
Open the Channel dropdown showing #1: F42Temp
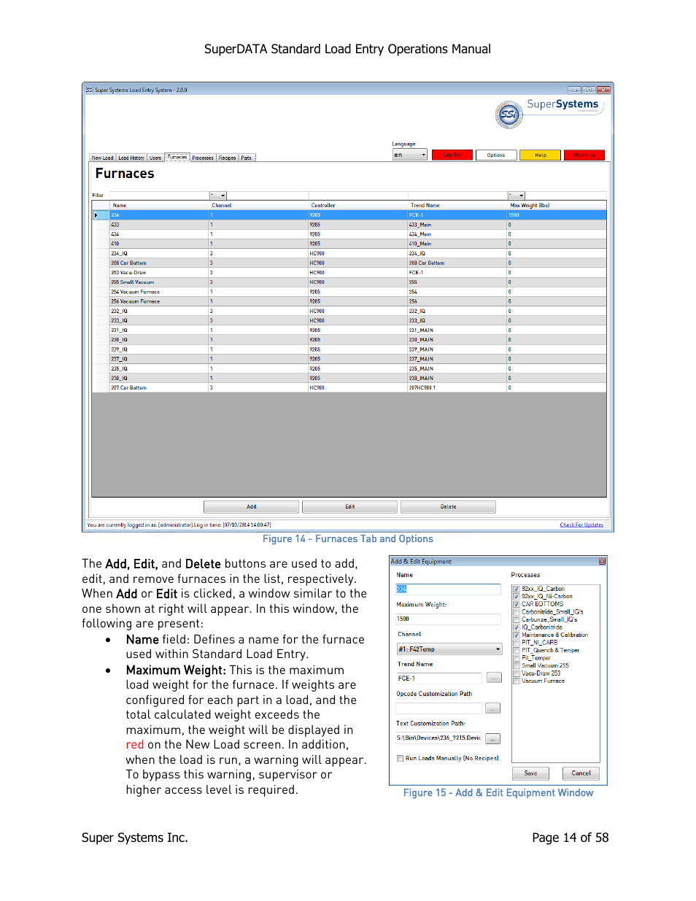pos(449,649)
